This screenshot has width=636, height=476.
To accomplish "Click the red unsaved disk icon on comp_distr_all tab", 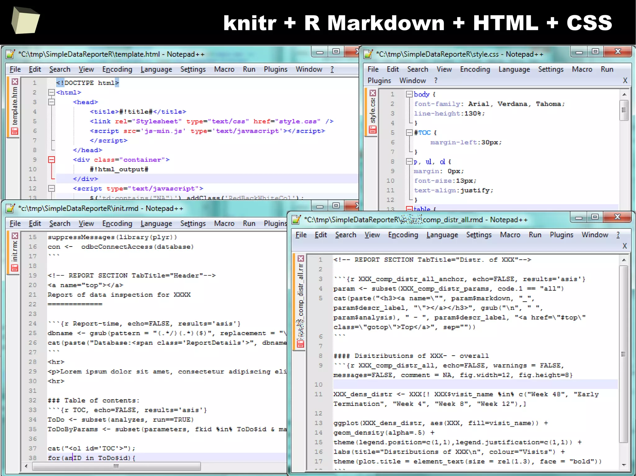I will tap(300, 344).
